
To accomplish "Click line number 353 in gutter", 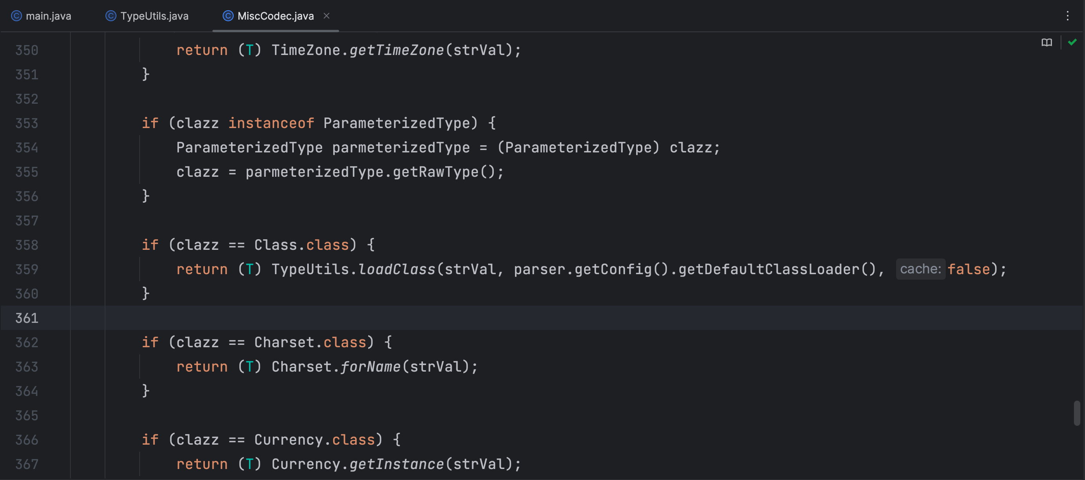I will tap(27, 123).
